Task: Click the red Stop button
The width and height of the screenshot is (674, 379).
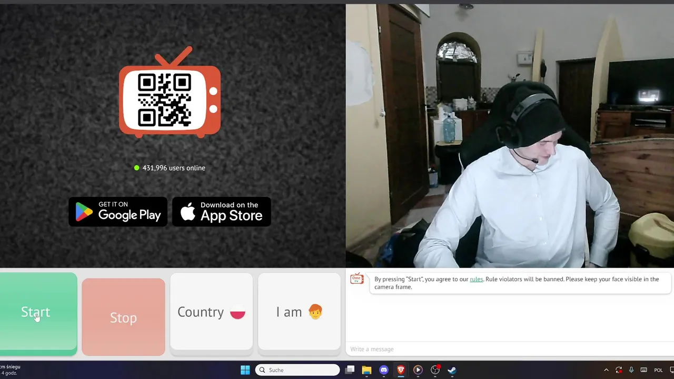Action: tap(123, 317)
